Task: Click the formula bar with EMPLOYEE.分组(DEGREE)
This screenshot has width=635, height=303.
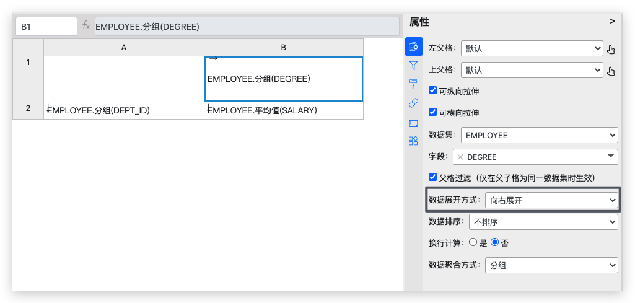Action: [247, 27]
